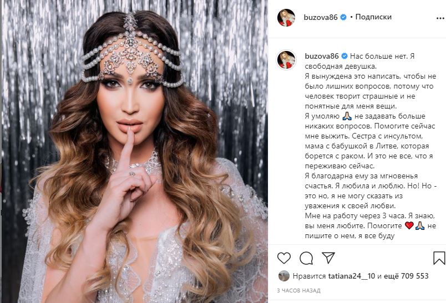Viewport: 446px width, 303px height.
Task: Click buzova86 avatar beside the caption
Action: 286,60
